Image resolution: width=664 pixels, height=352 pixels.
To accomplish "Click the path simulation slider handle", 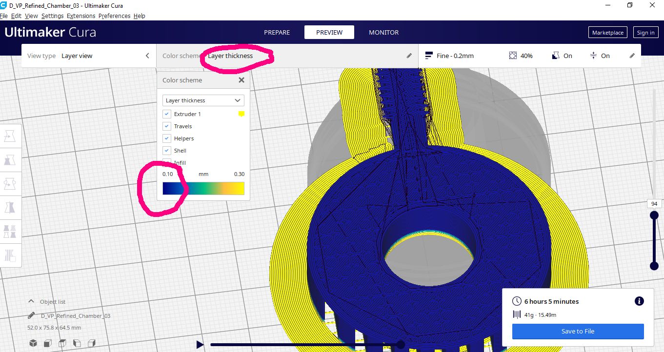I will (x=401, y=345).
